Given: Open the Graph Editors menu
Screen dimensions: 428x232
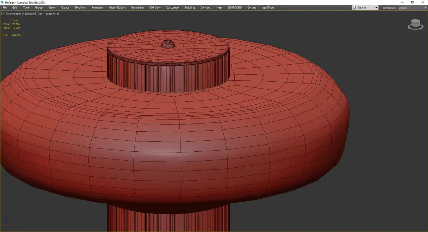Looking at the screenshot, I should (117, 7).
